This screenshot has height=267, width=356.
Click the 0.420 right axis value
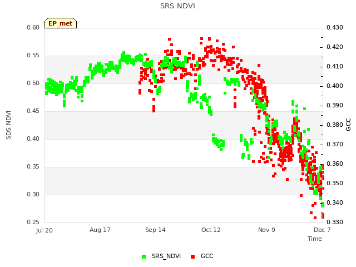click(335, 47)
